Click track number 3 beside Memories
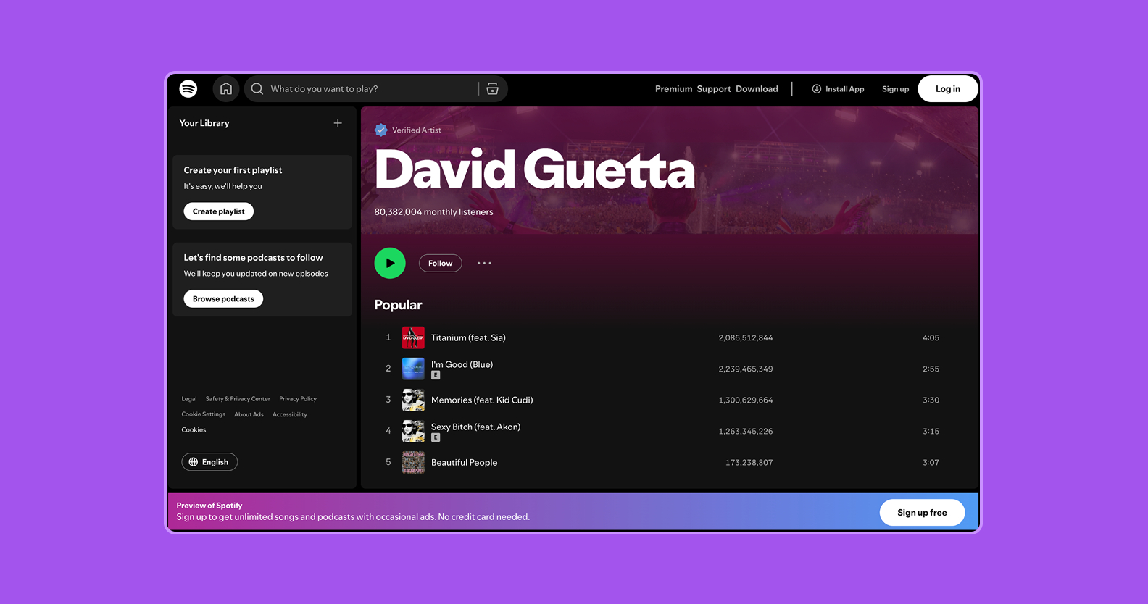 point(388,400)
